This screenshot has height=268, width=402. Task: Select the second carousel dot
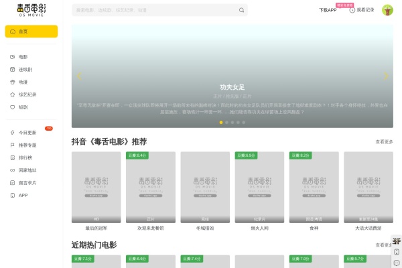click(x=226, y=123)
